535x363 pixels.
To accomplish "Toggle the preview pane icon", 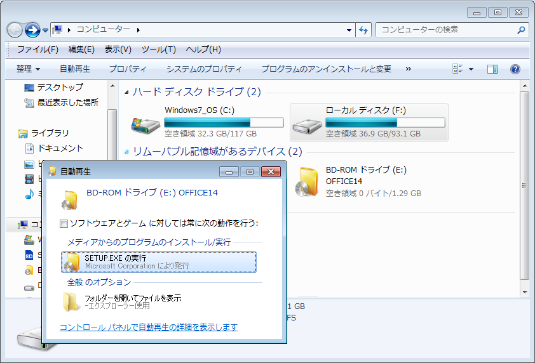I will click(x=492, y=69).
